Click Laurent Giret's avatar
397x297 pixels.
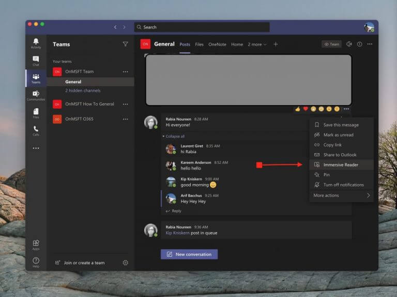click(x=171, y=149)
